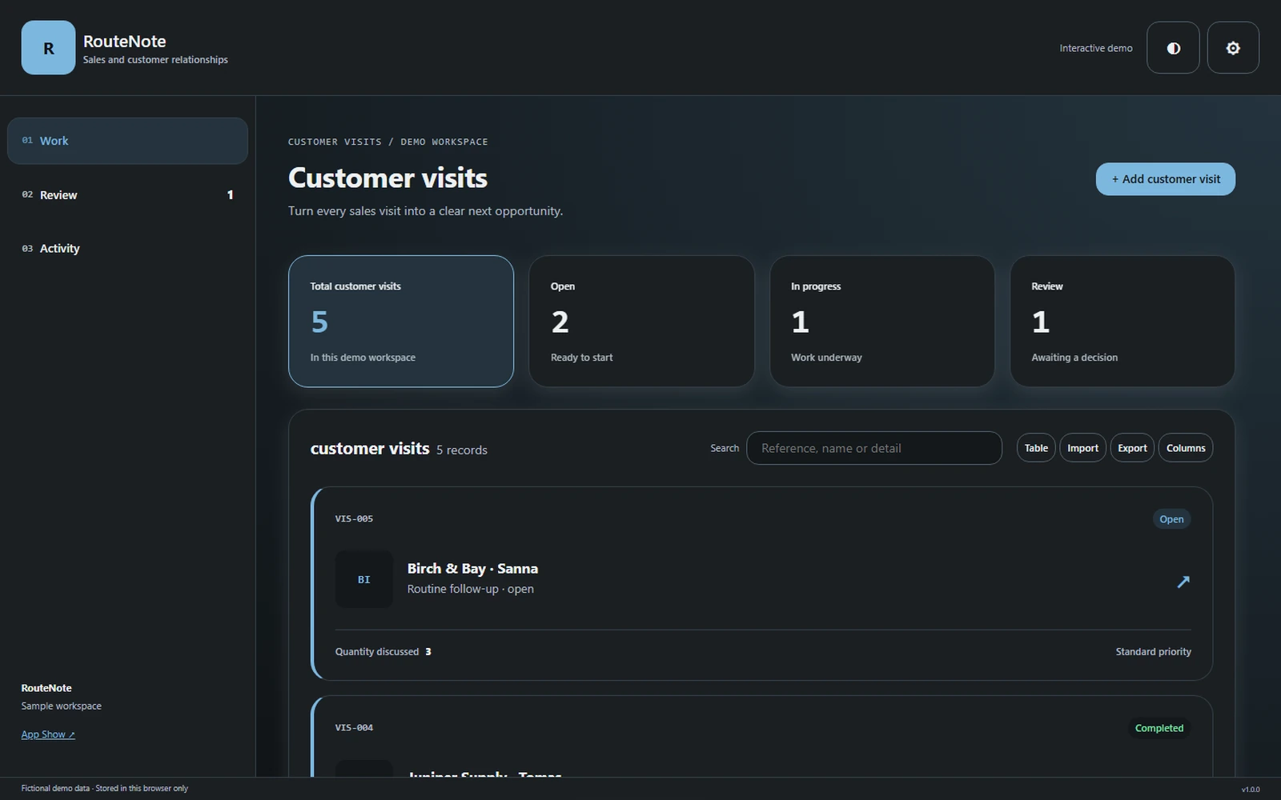Image resolution: width=1281 pixels, height=800 pixels.
Task: Click the Open status badge on VIS-005
Action: (x=1171, y=519)
